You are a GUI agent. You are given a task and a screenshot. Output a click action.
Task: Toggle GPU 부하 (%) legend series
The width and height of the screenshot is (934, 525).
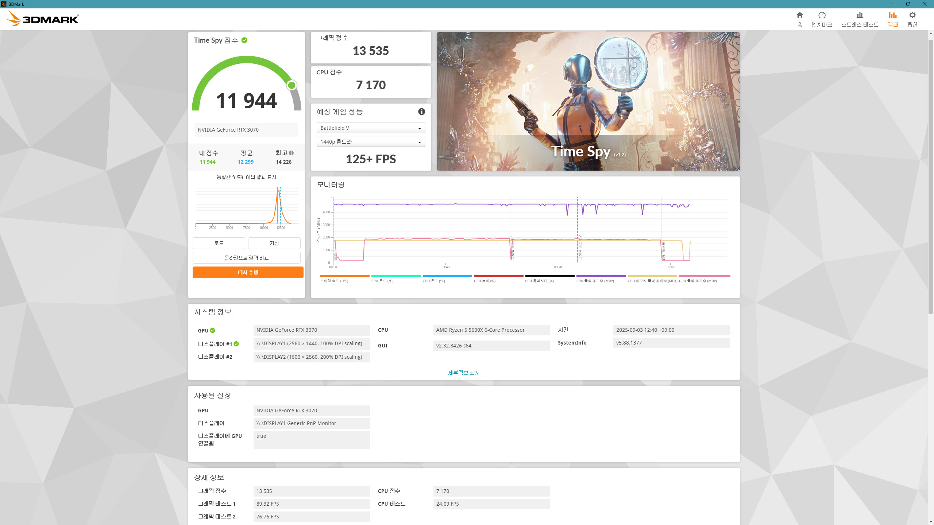[x=498, y=279]
